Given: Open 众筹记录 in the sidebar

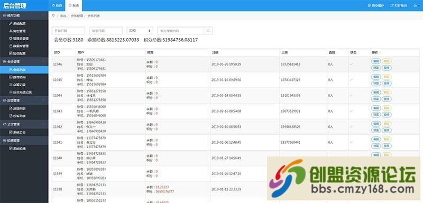Looking at the screenshot, I should click(17, 85).
